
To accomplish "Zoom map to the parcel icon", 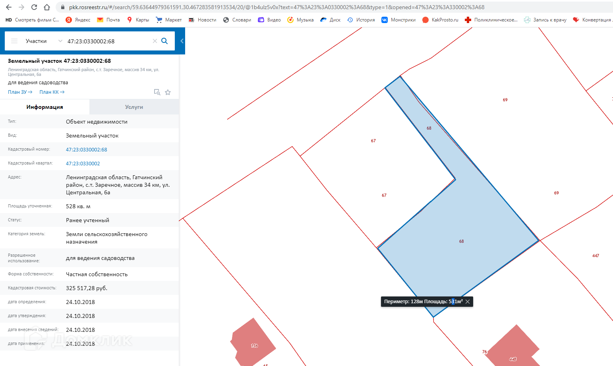I will [157, 92].
